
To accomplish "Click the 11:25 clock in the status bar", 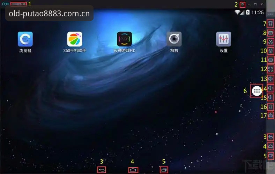I will [258, 13].
